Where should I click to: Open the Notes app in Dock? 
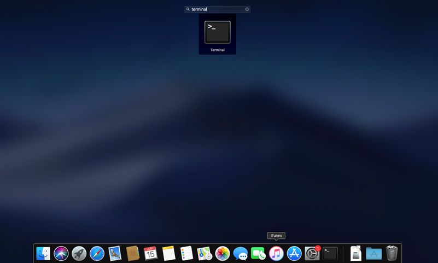[169, 254]
